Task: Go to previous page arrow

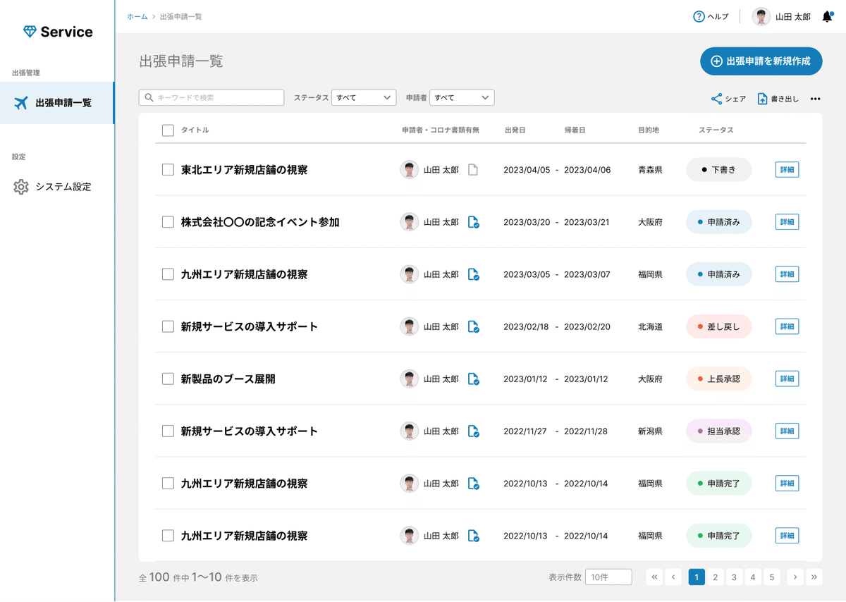Action: (673, 577)
